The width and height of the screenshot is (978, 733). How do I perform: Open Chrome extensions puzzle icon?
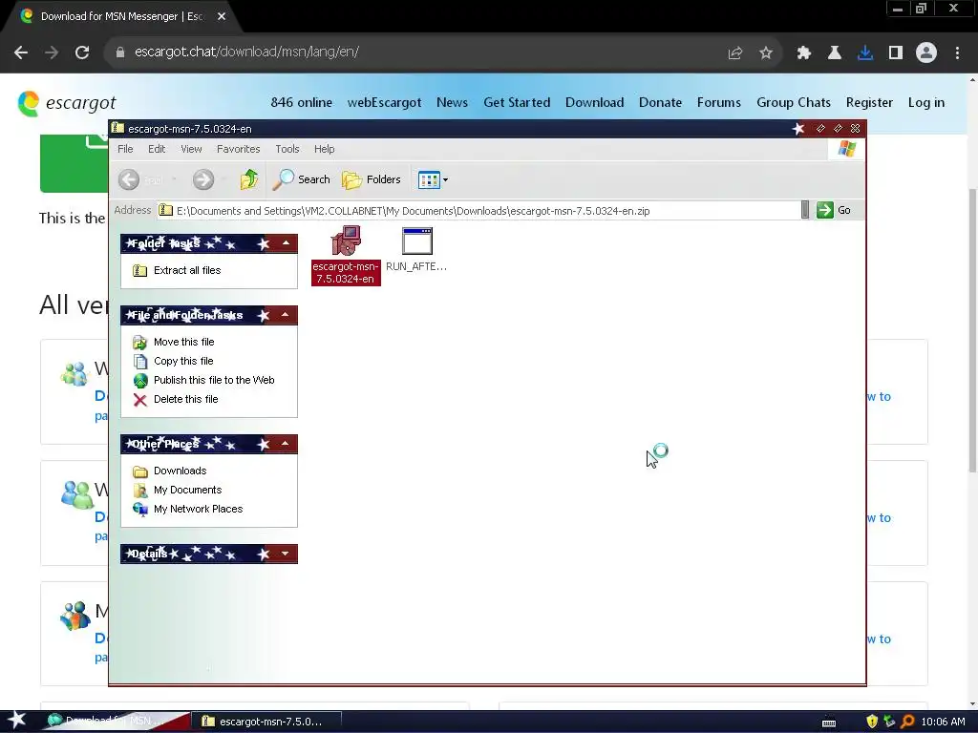[803, 53]
